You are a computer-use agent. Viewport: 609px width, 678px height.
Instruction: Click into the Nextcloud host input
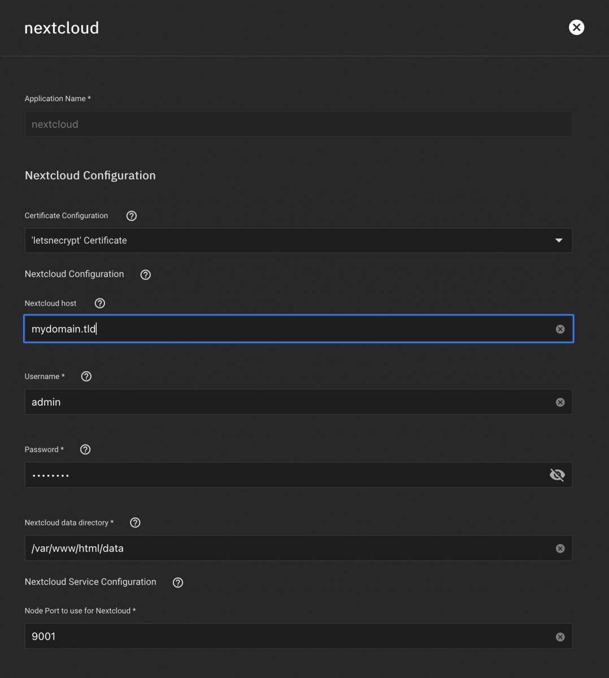click(x=282, y=329)
